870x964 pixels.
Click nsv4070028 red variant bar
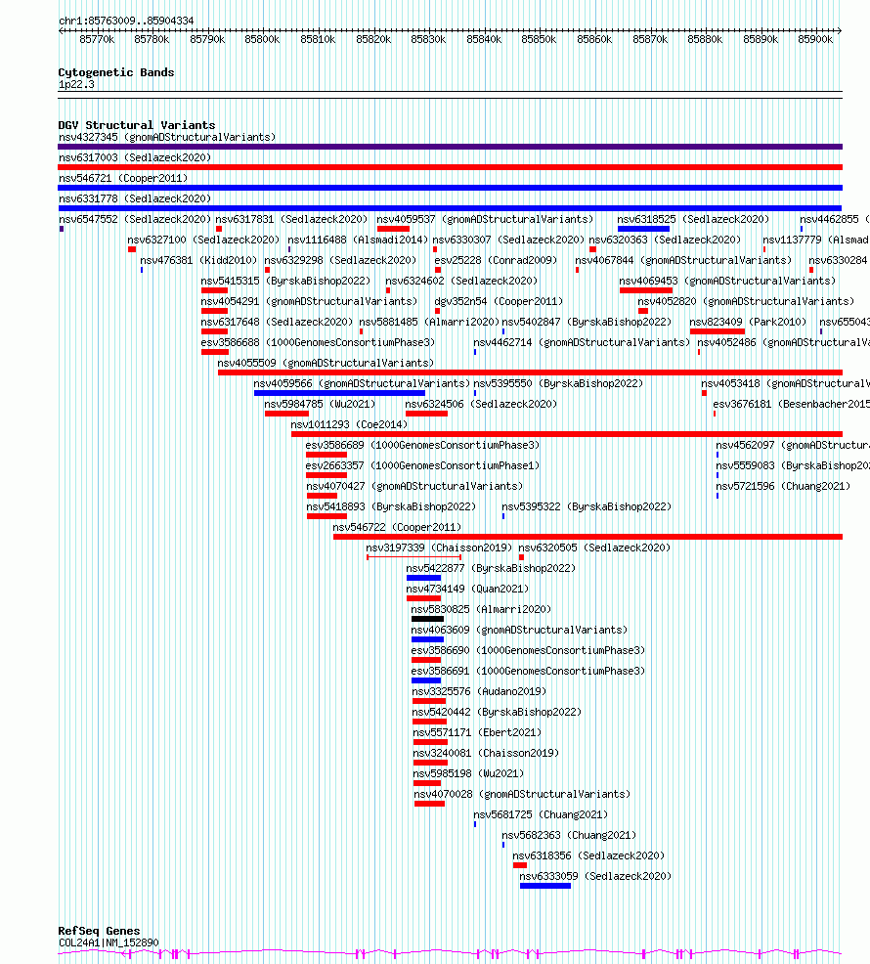(429, 804)
